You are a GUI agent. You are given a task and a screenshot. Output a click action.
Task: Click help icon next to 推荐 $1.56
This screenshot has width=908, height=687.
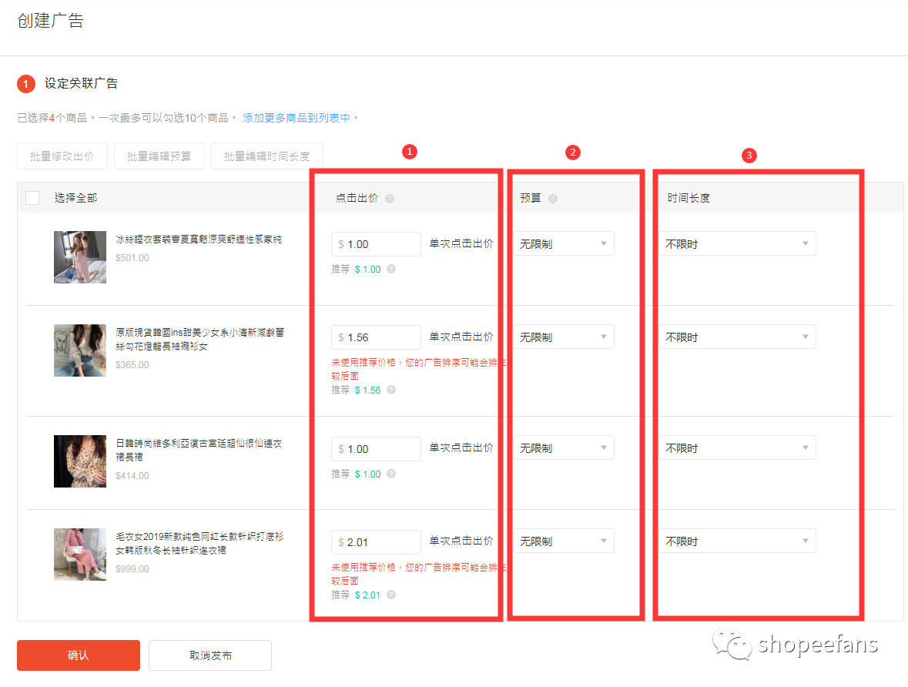[x=391, y=390]
